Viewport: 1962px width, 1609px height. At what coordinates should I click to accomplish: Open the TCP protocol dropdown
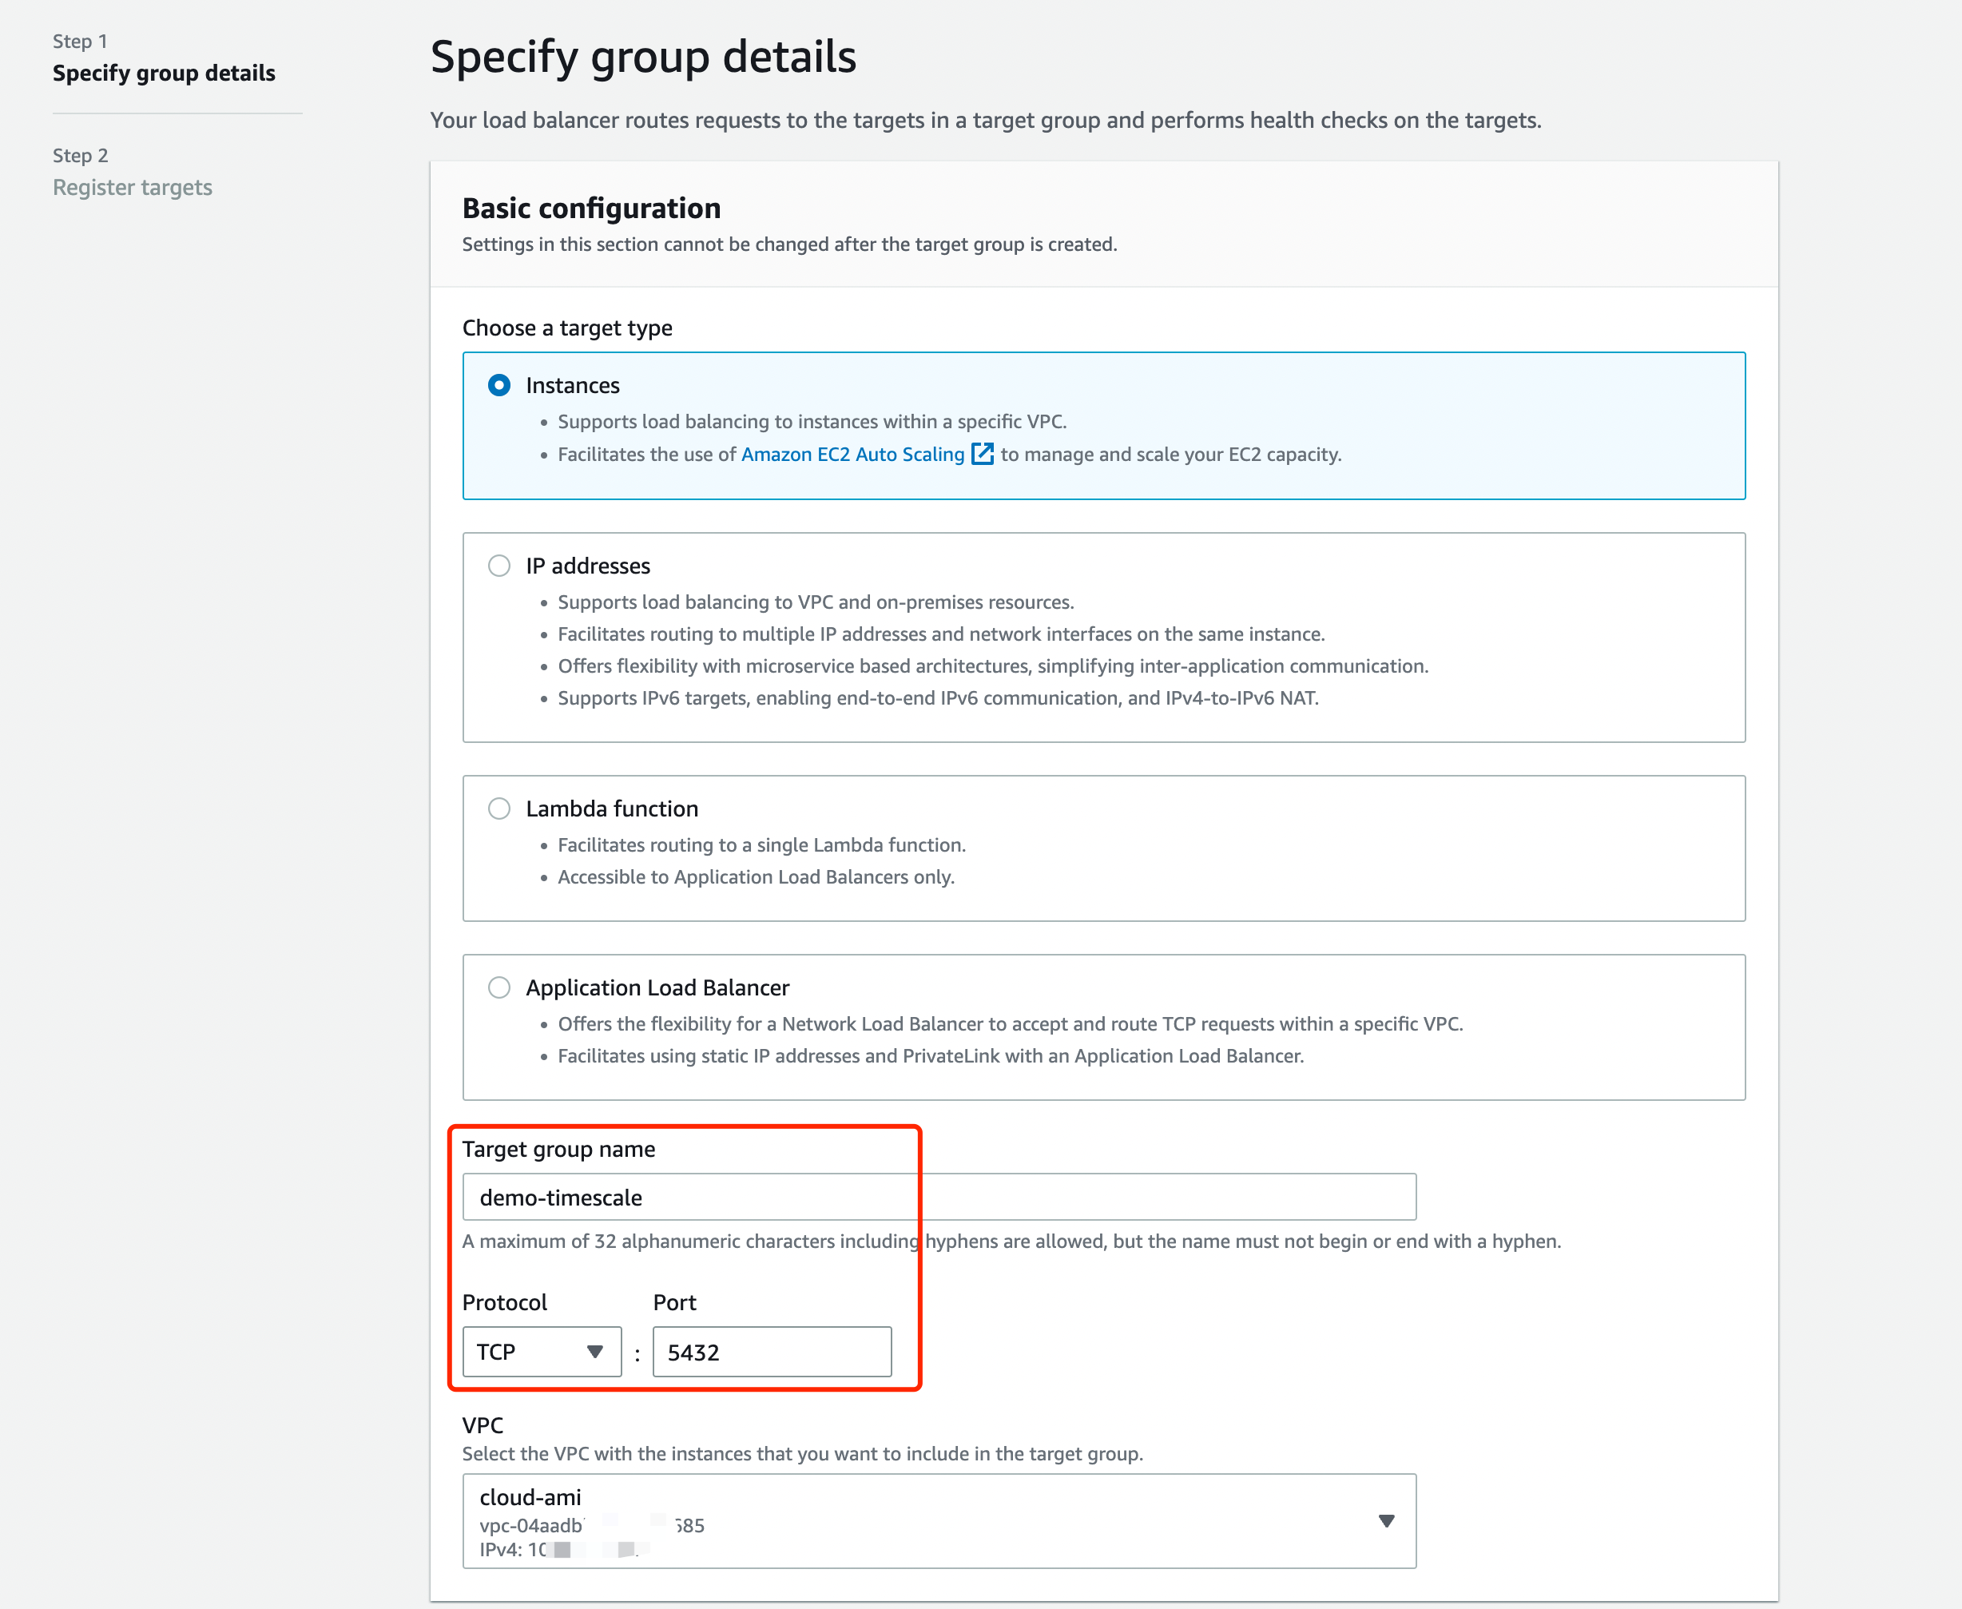click(x=542, y=1351)
